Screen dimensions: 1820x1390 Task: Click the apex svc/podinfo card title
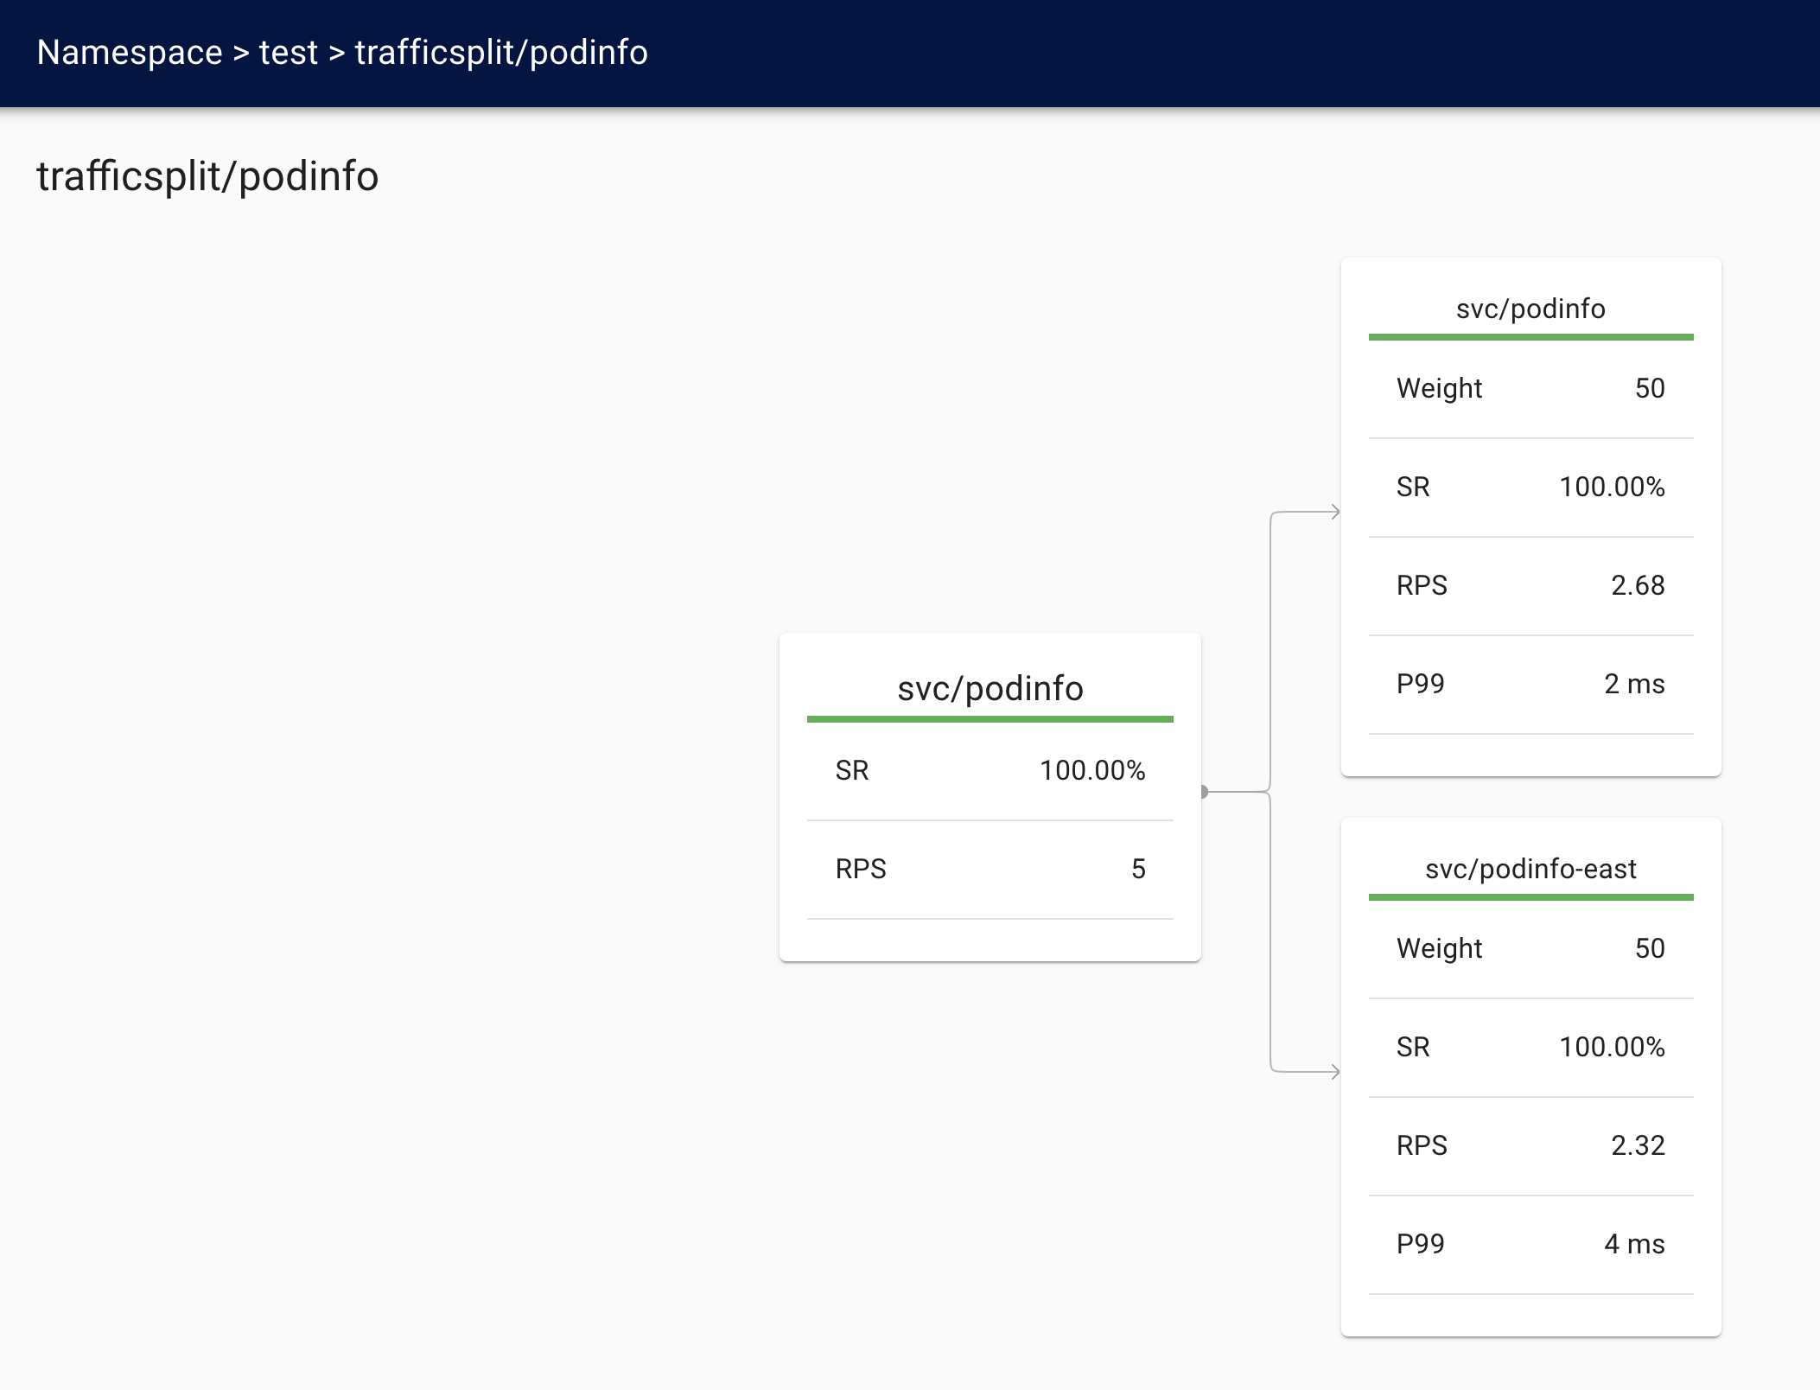tap(990, 688)
